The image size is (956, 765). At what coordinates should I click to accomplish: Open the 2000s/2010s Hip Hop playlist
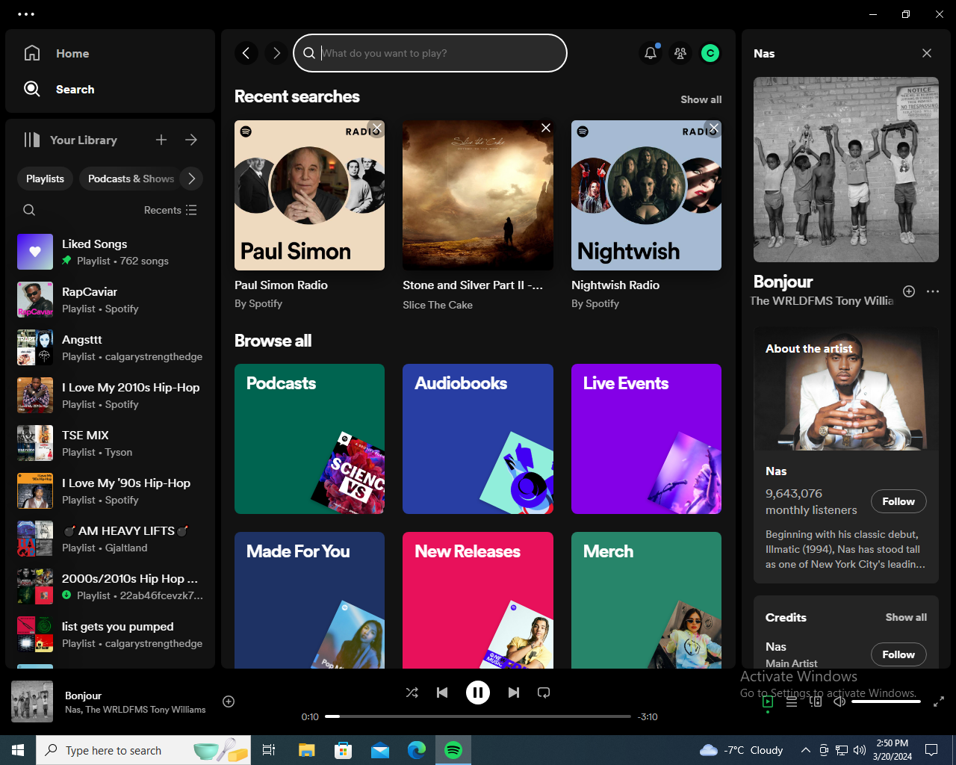coord(110,586)
